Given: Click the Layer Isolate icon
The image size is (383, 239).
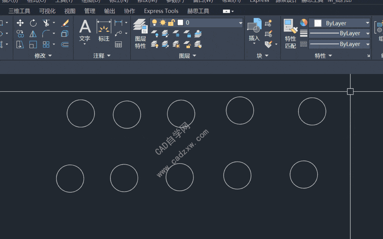Looking at the screenshot, I should [165, 34].
